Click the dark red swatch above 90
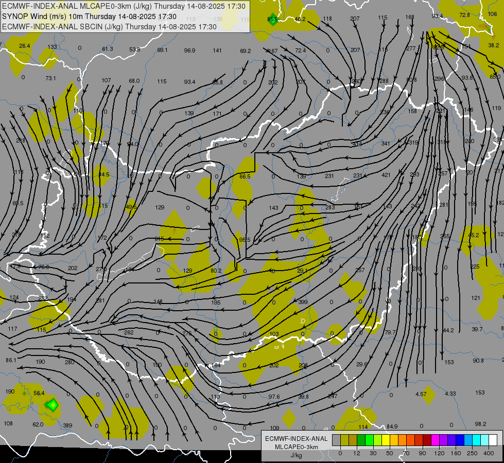 coord(427,440)
